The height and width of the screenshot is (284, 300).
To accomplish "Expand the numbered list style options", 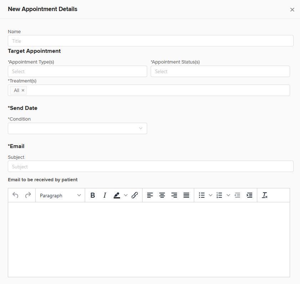I will (x=228, y=195).
